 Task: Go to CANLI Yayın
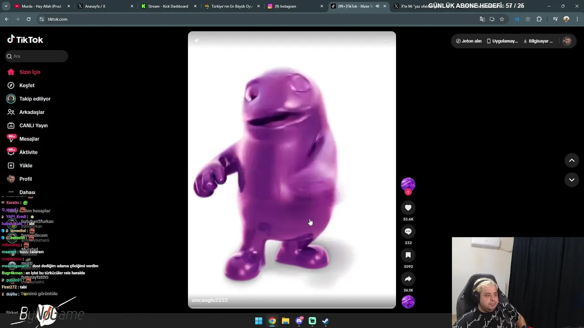[33, 125]
